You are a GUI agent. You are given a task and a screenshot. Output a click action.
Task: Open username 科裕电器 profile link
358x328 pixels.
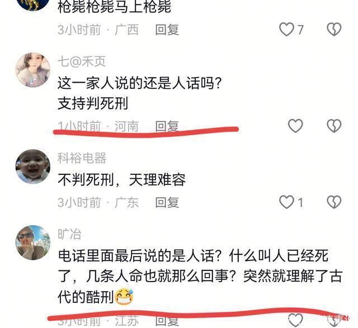82,158
